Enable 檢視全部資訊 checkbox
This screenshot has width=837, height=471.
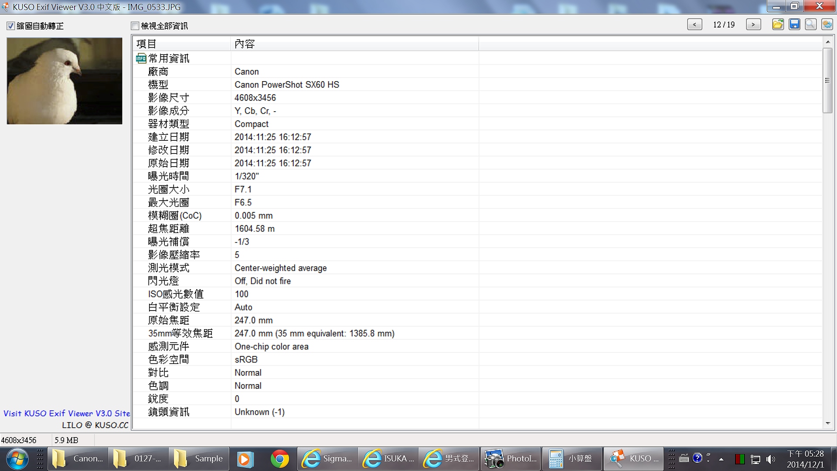pyautogui.click(x=135, y=26)
